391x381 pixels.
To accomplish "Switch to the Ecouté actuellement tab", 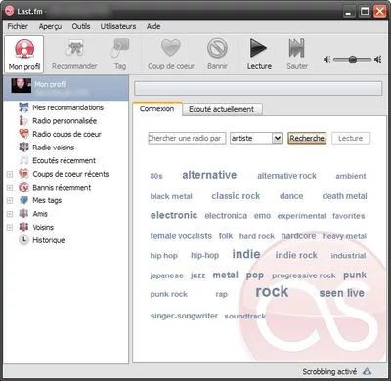I will (222, 109).
